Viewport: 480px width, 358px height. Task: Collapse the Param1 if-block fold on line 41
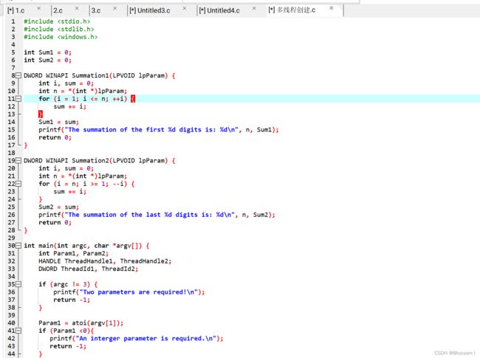[18, 331]
